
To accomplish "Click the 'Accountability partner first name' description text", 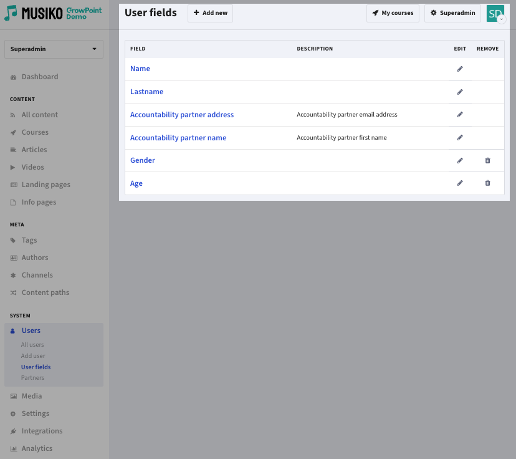I will coord(342,138).
